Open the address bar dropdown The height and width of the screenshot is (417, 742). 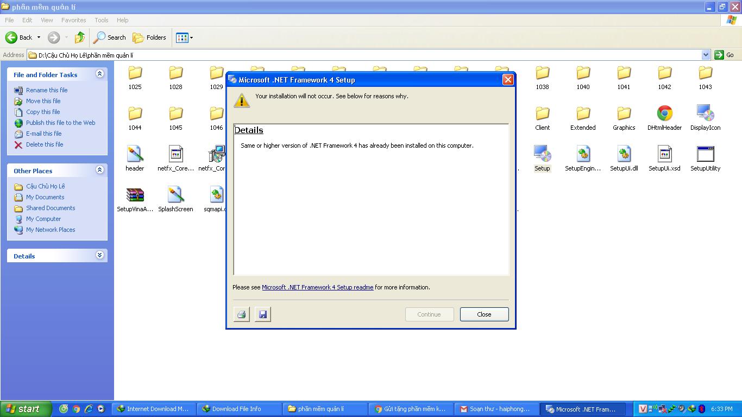pyautogui.click(x=706, y=55)
